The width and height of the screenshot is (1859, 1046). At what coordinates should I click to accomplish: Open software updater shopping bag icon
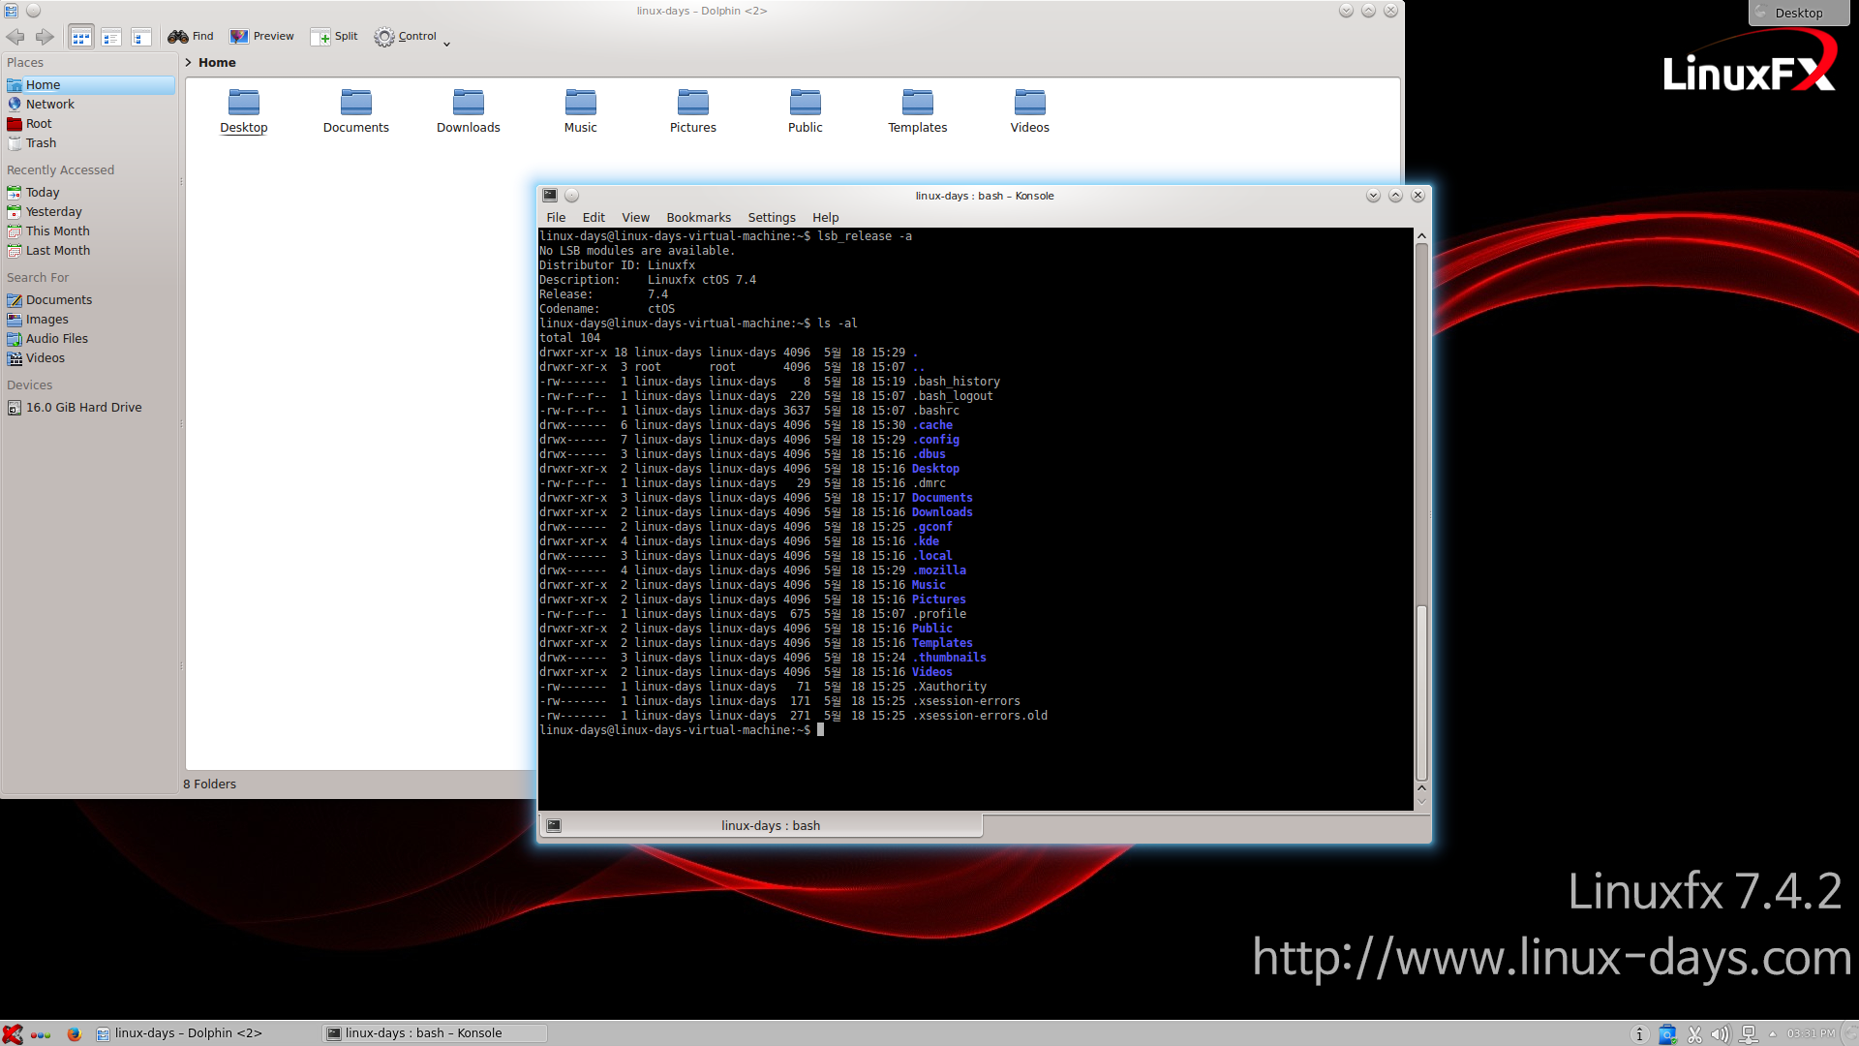click(x=1667, y=1034)
